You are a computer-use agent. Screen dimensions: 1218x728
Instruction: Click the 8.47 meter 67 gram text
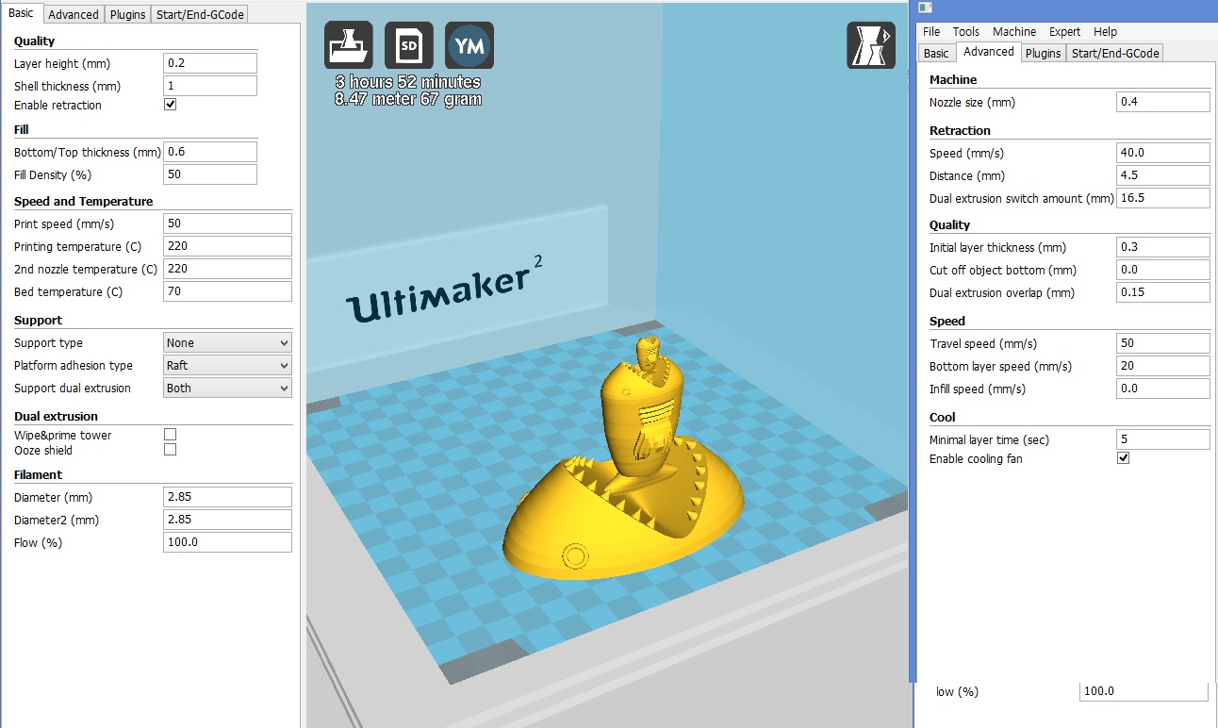point(408,99)
